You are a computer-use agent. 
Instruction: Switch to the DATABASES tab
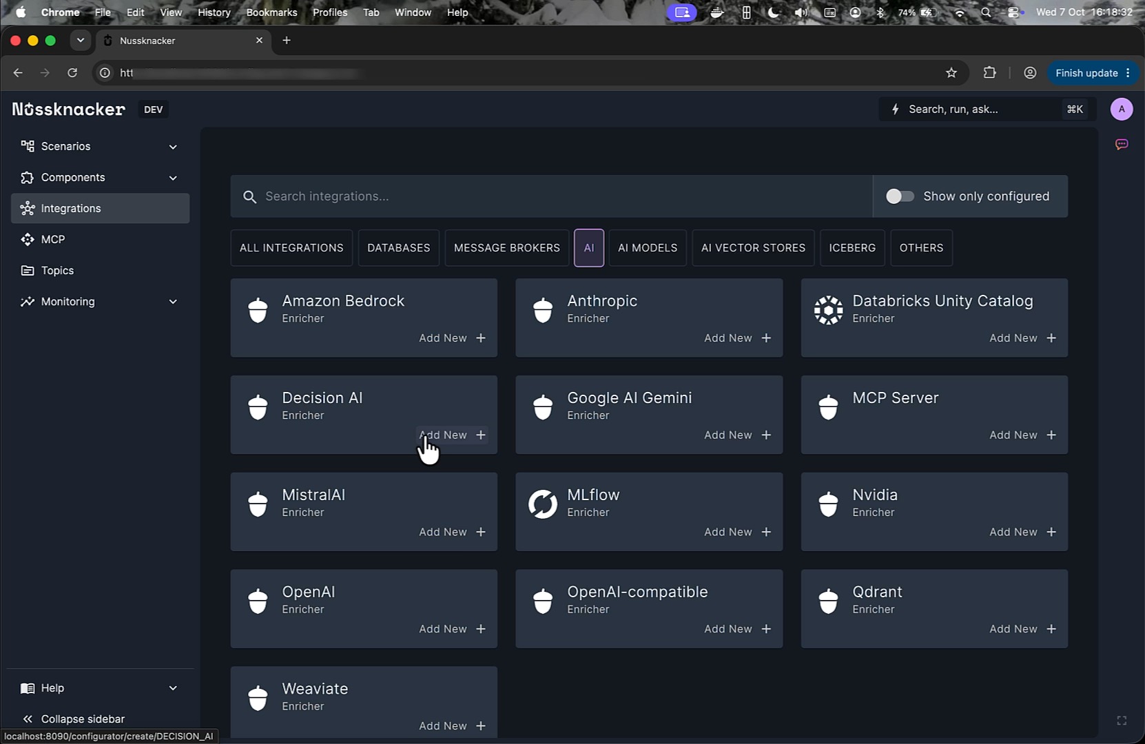(398, 248)
